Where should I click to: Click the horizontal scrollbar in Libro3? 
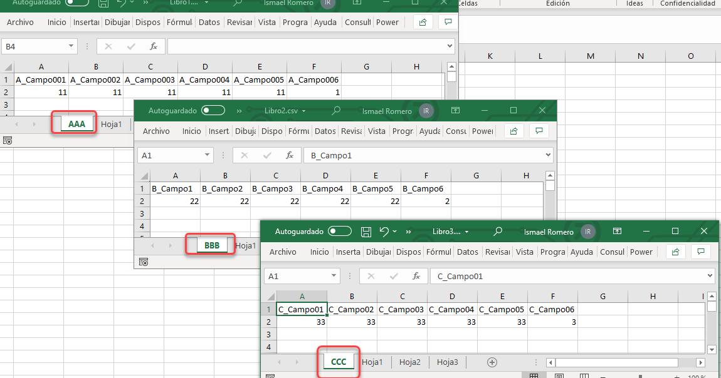point(618,362)
